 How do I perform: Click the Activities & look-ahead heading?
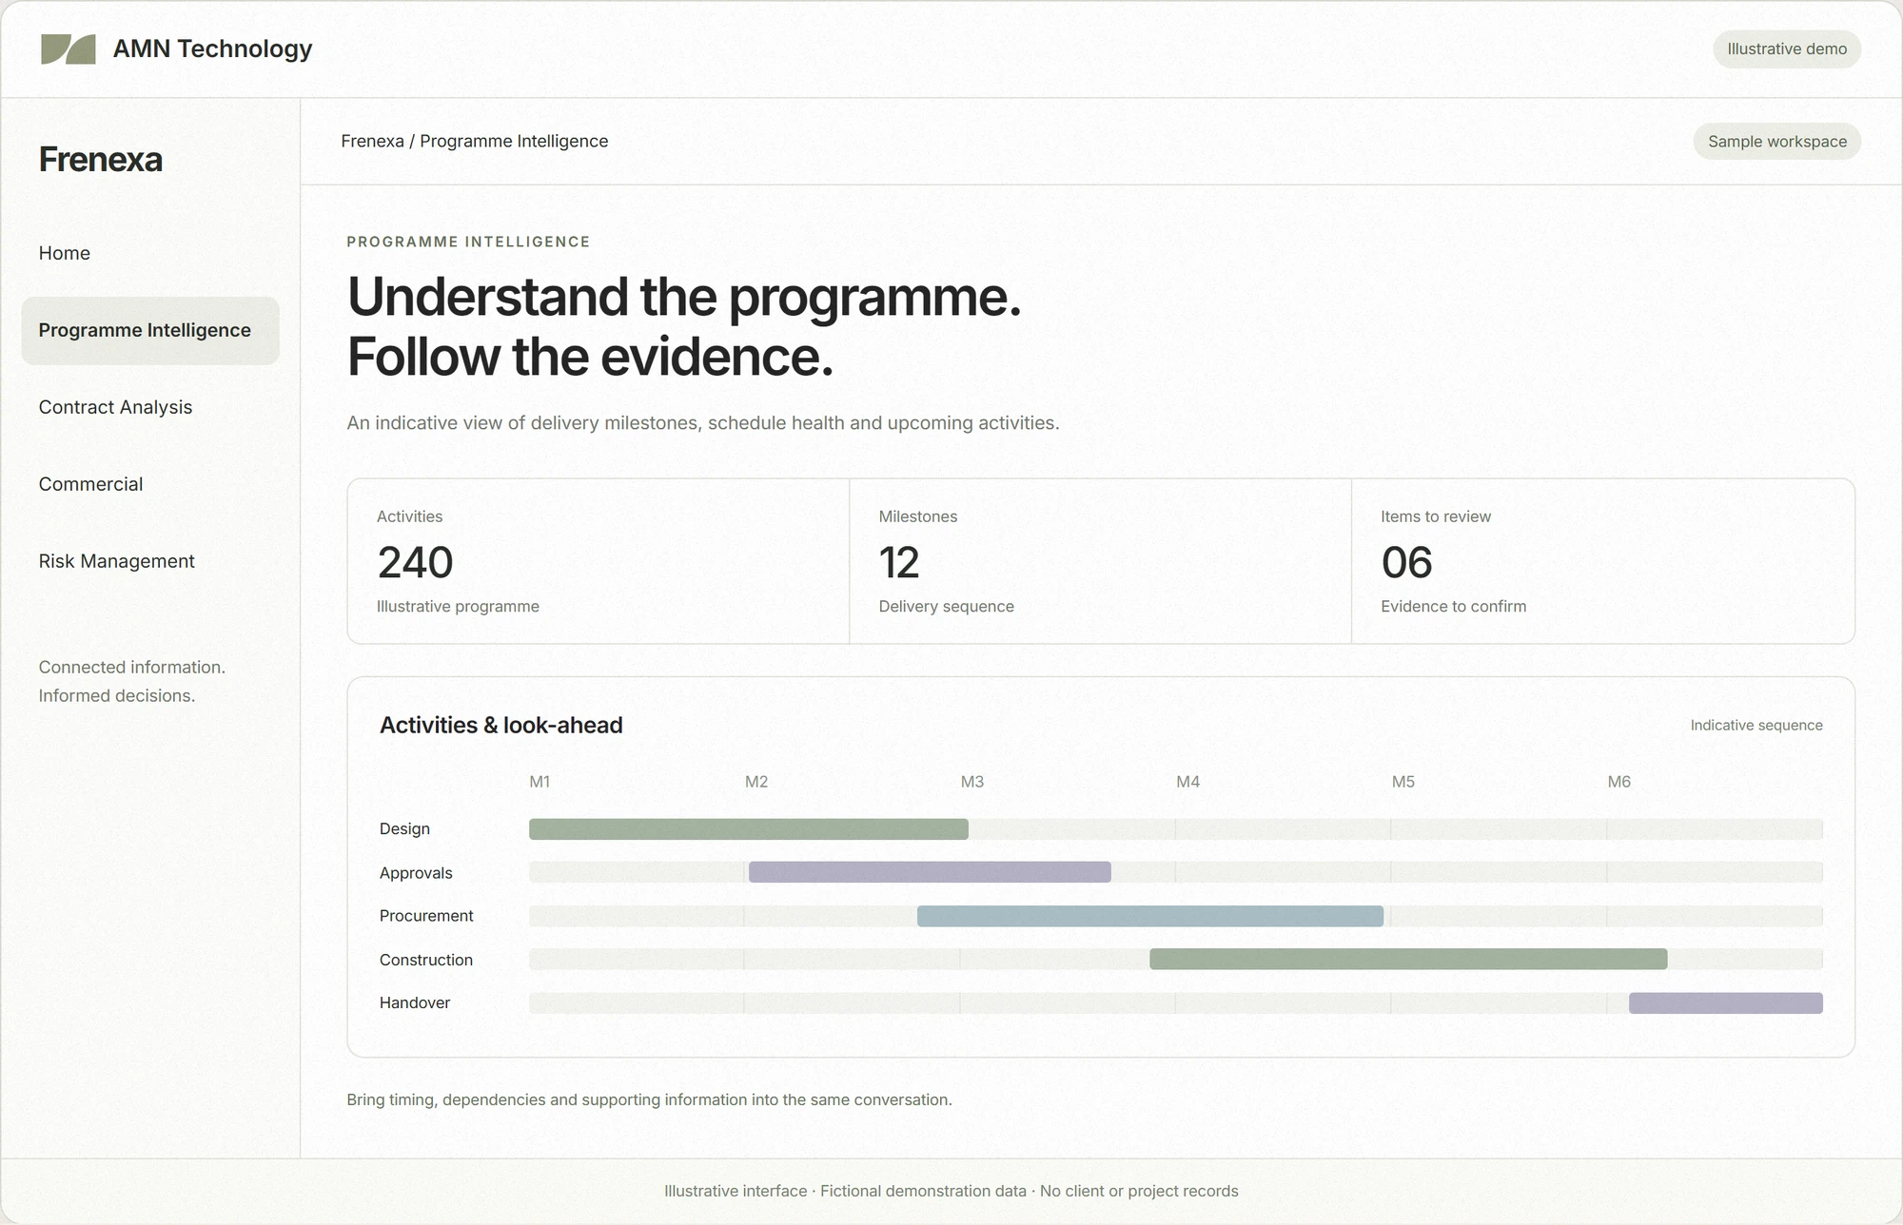(501, 725)
